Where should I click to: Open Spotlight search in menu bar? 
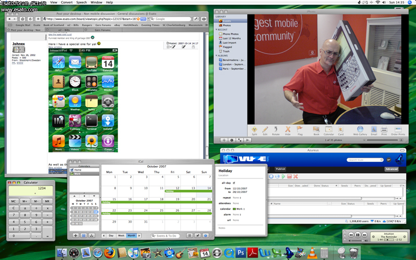[x=410, y=2]
